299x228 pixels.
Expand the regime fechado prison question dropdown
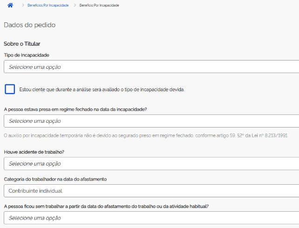click(151, 121)
